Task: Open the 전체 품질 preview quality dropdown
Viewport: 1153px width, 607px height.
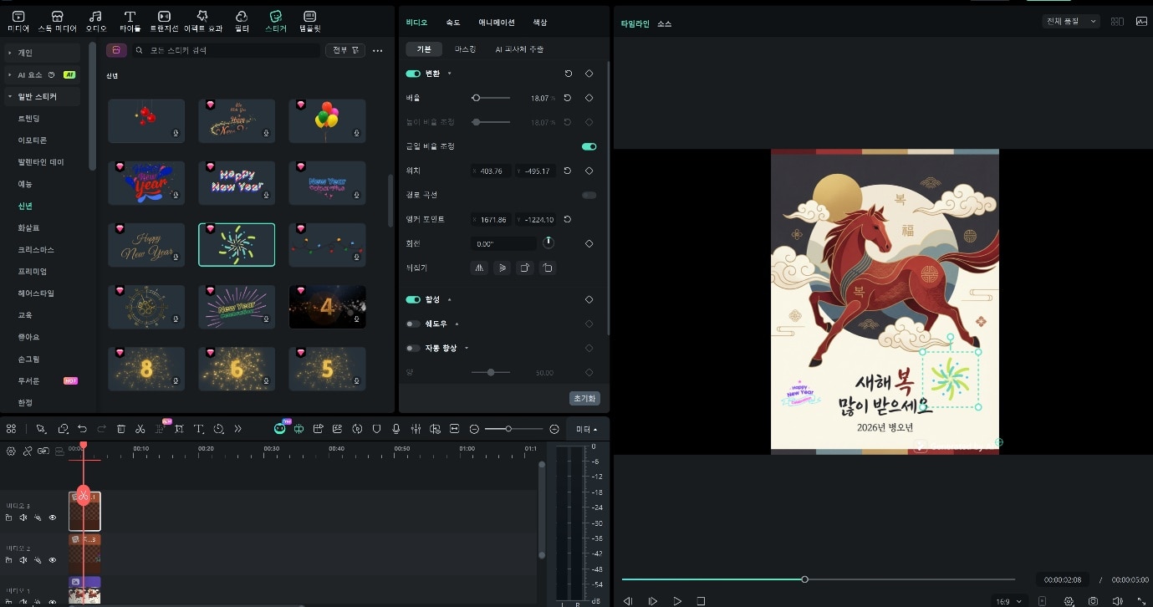Action: [x=1071, y=22]
